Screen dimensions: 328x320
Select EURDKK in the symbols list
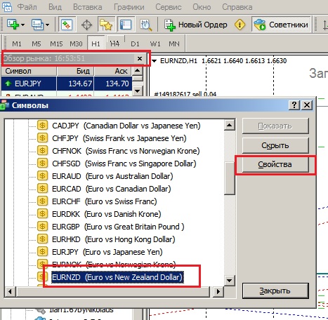tap(107, 214)
